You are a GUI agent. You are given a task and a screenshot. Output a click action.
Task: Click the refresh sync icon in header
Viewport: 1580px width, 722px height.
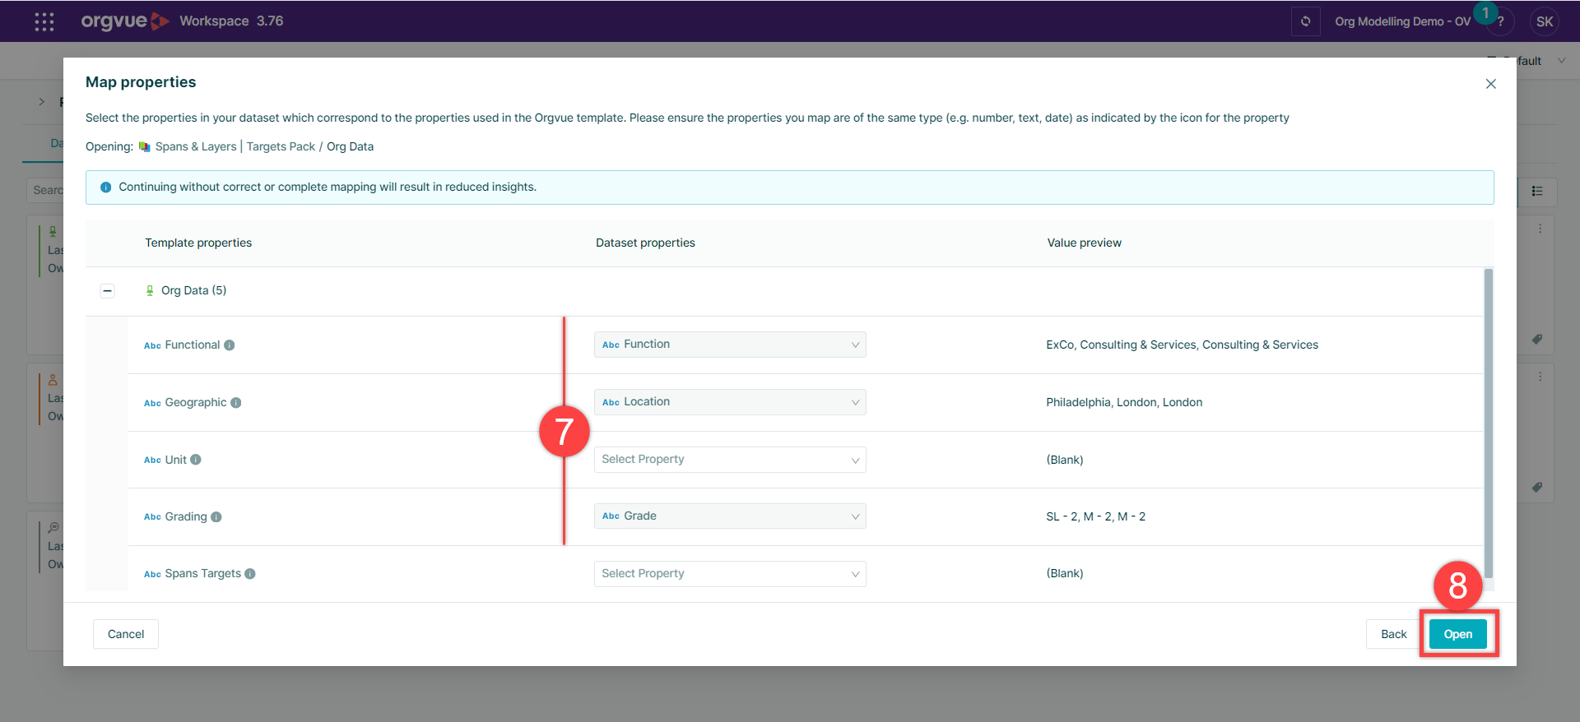[x=1305, y=21]
